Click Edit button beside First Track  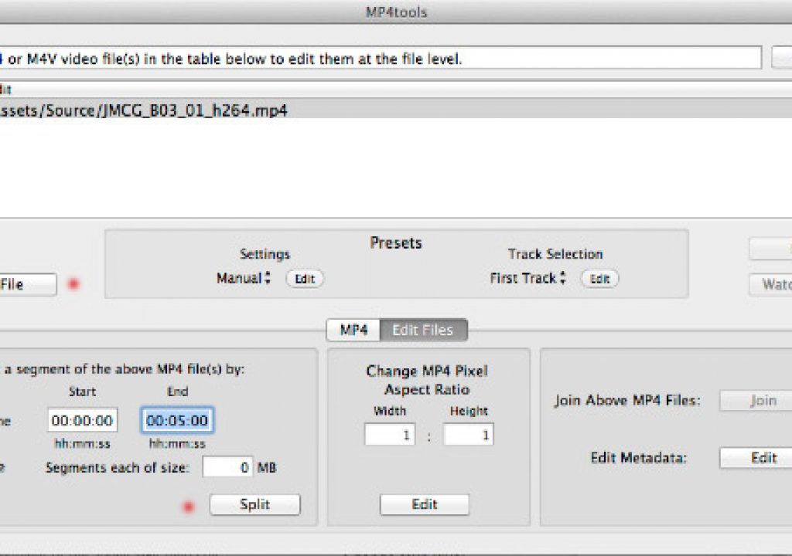click(x=599, y=279)
